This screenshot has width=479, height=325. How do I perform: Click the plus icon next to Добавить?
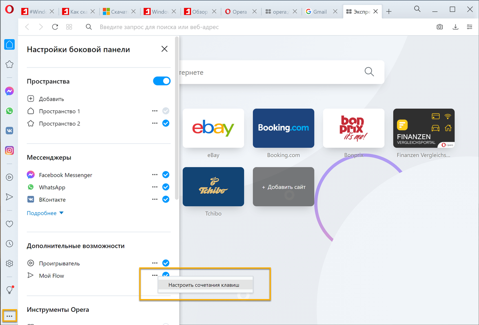pos(31,99)
